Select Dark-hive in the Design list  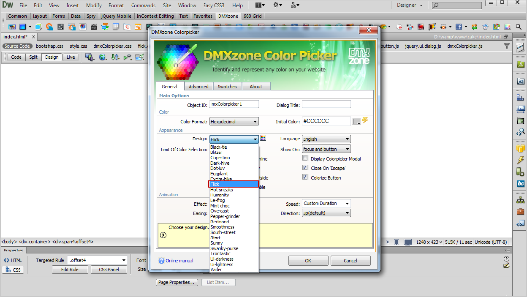click(220, 163)
